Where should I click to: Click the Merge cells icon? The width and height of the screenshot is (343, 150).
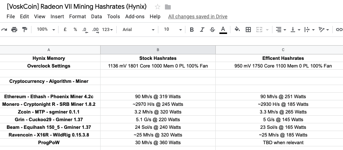259,30
